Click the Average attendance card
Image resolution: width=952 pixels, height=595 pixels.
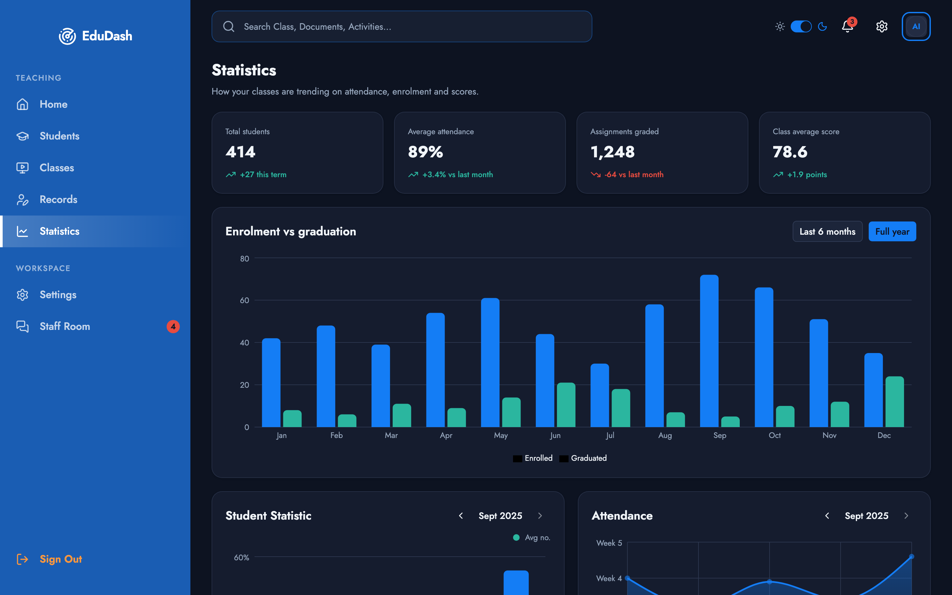click(x=480, y=153)
